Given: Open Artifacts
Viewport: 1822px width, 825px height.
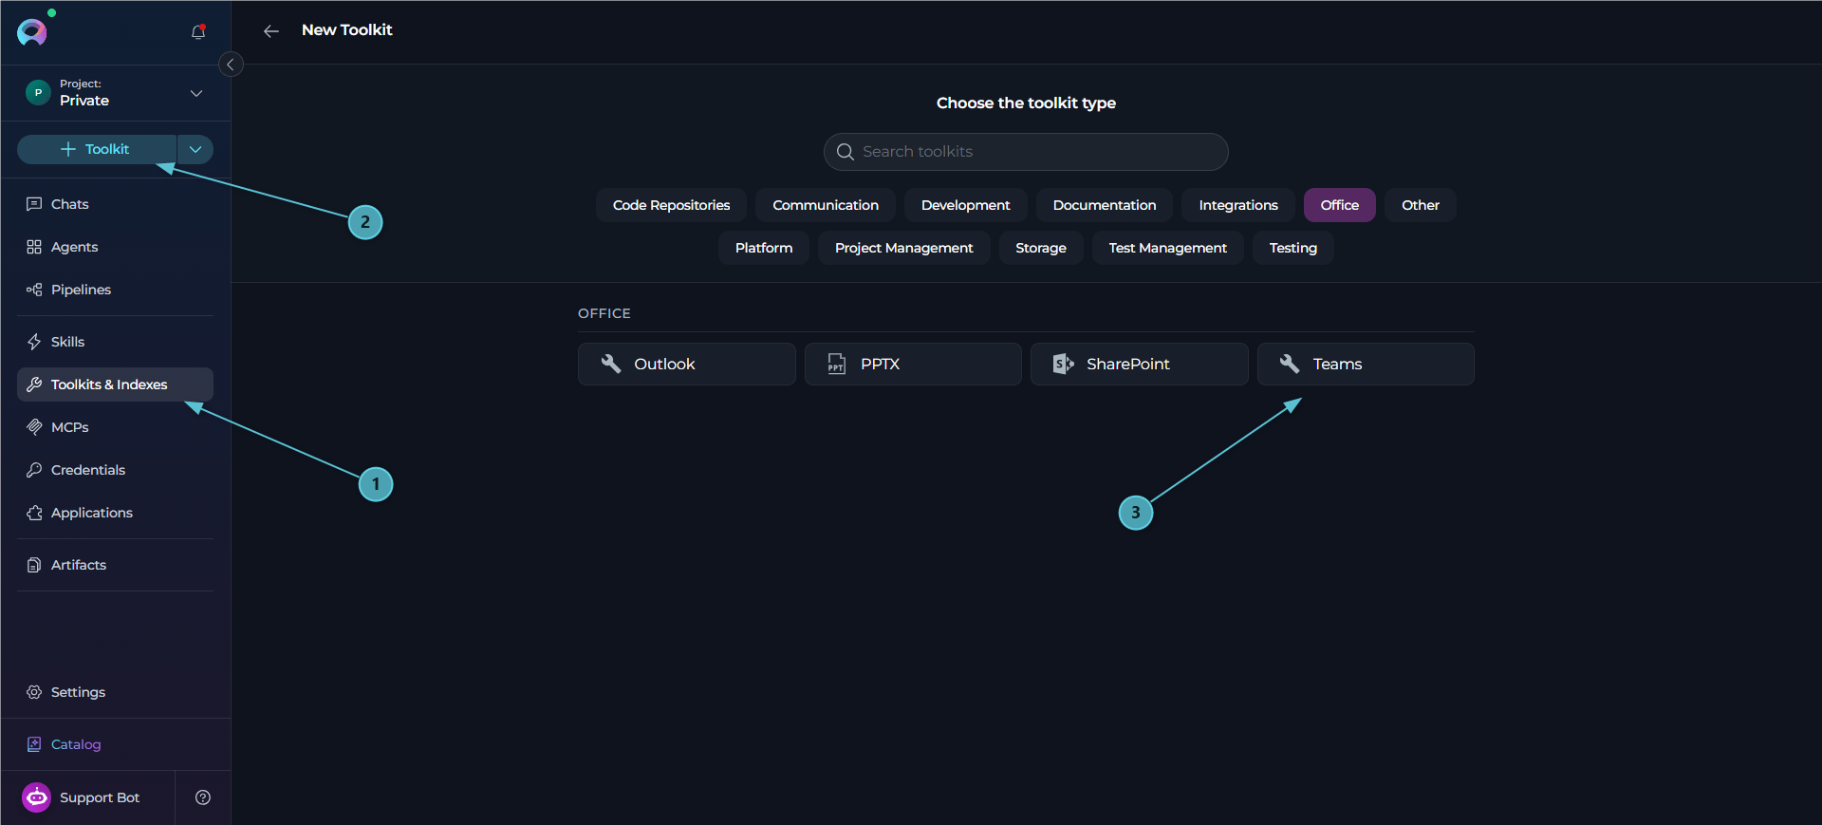Looking at the screenshot, I should 115,565.
